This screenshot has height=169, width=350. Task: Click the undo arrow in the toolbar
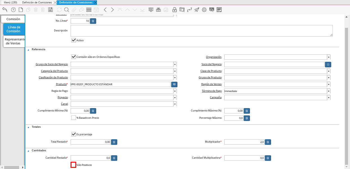click(5, 10)
